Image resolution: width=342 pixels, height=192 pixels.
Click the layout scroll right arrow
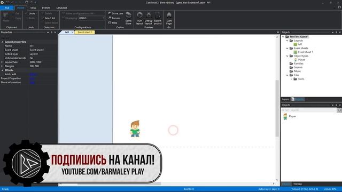point(273,183)
